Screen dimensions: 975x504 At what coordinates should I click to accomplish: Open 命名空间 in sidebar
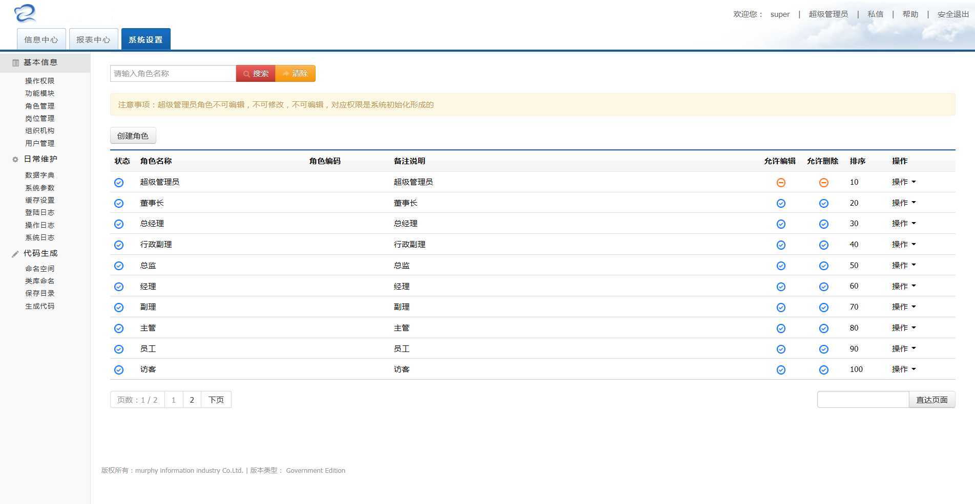click(40, 269)
